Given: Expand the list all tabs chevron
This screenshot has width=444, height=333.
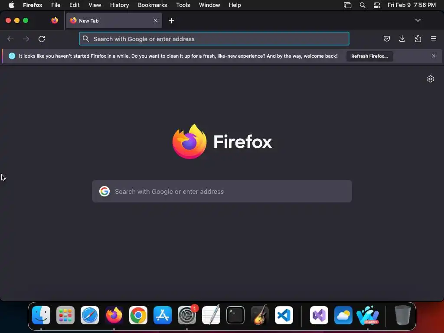Looking at the screenshot, I should click(x=418, y=20).
